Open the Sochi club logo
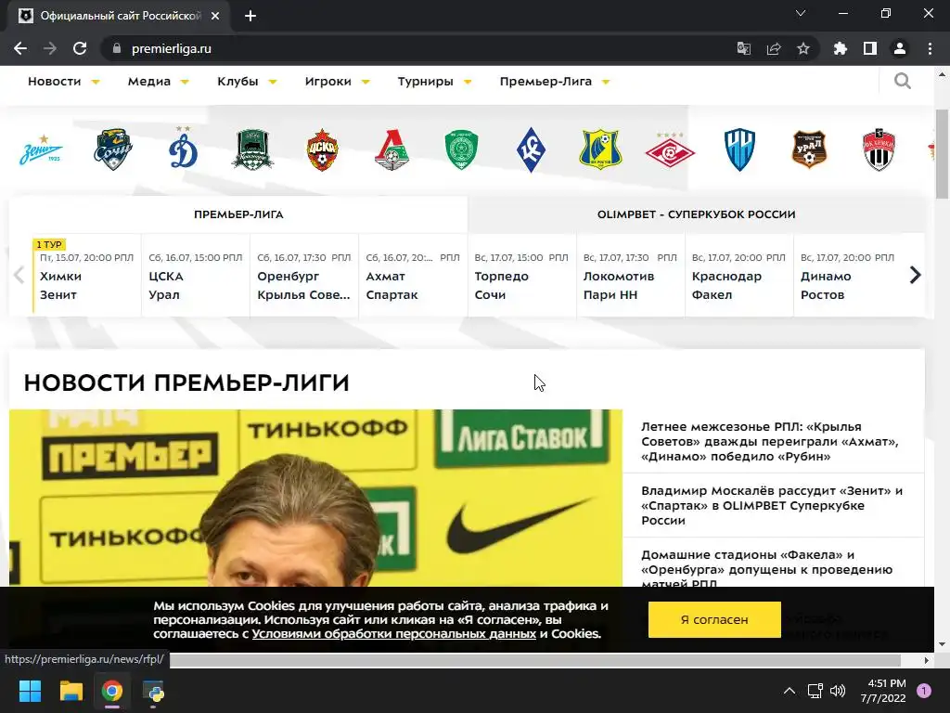The width and height of the screenshot is (950, 713). pyautogui.click(x=112, y=149)
